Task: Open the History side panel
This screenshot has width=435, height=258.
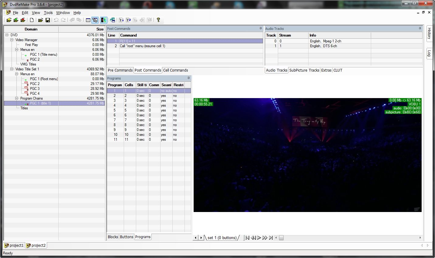Action: coord(429,33)
